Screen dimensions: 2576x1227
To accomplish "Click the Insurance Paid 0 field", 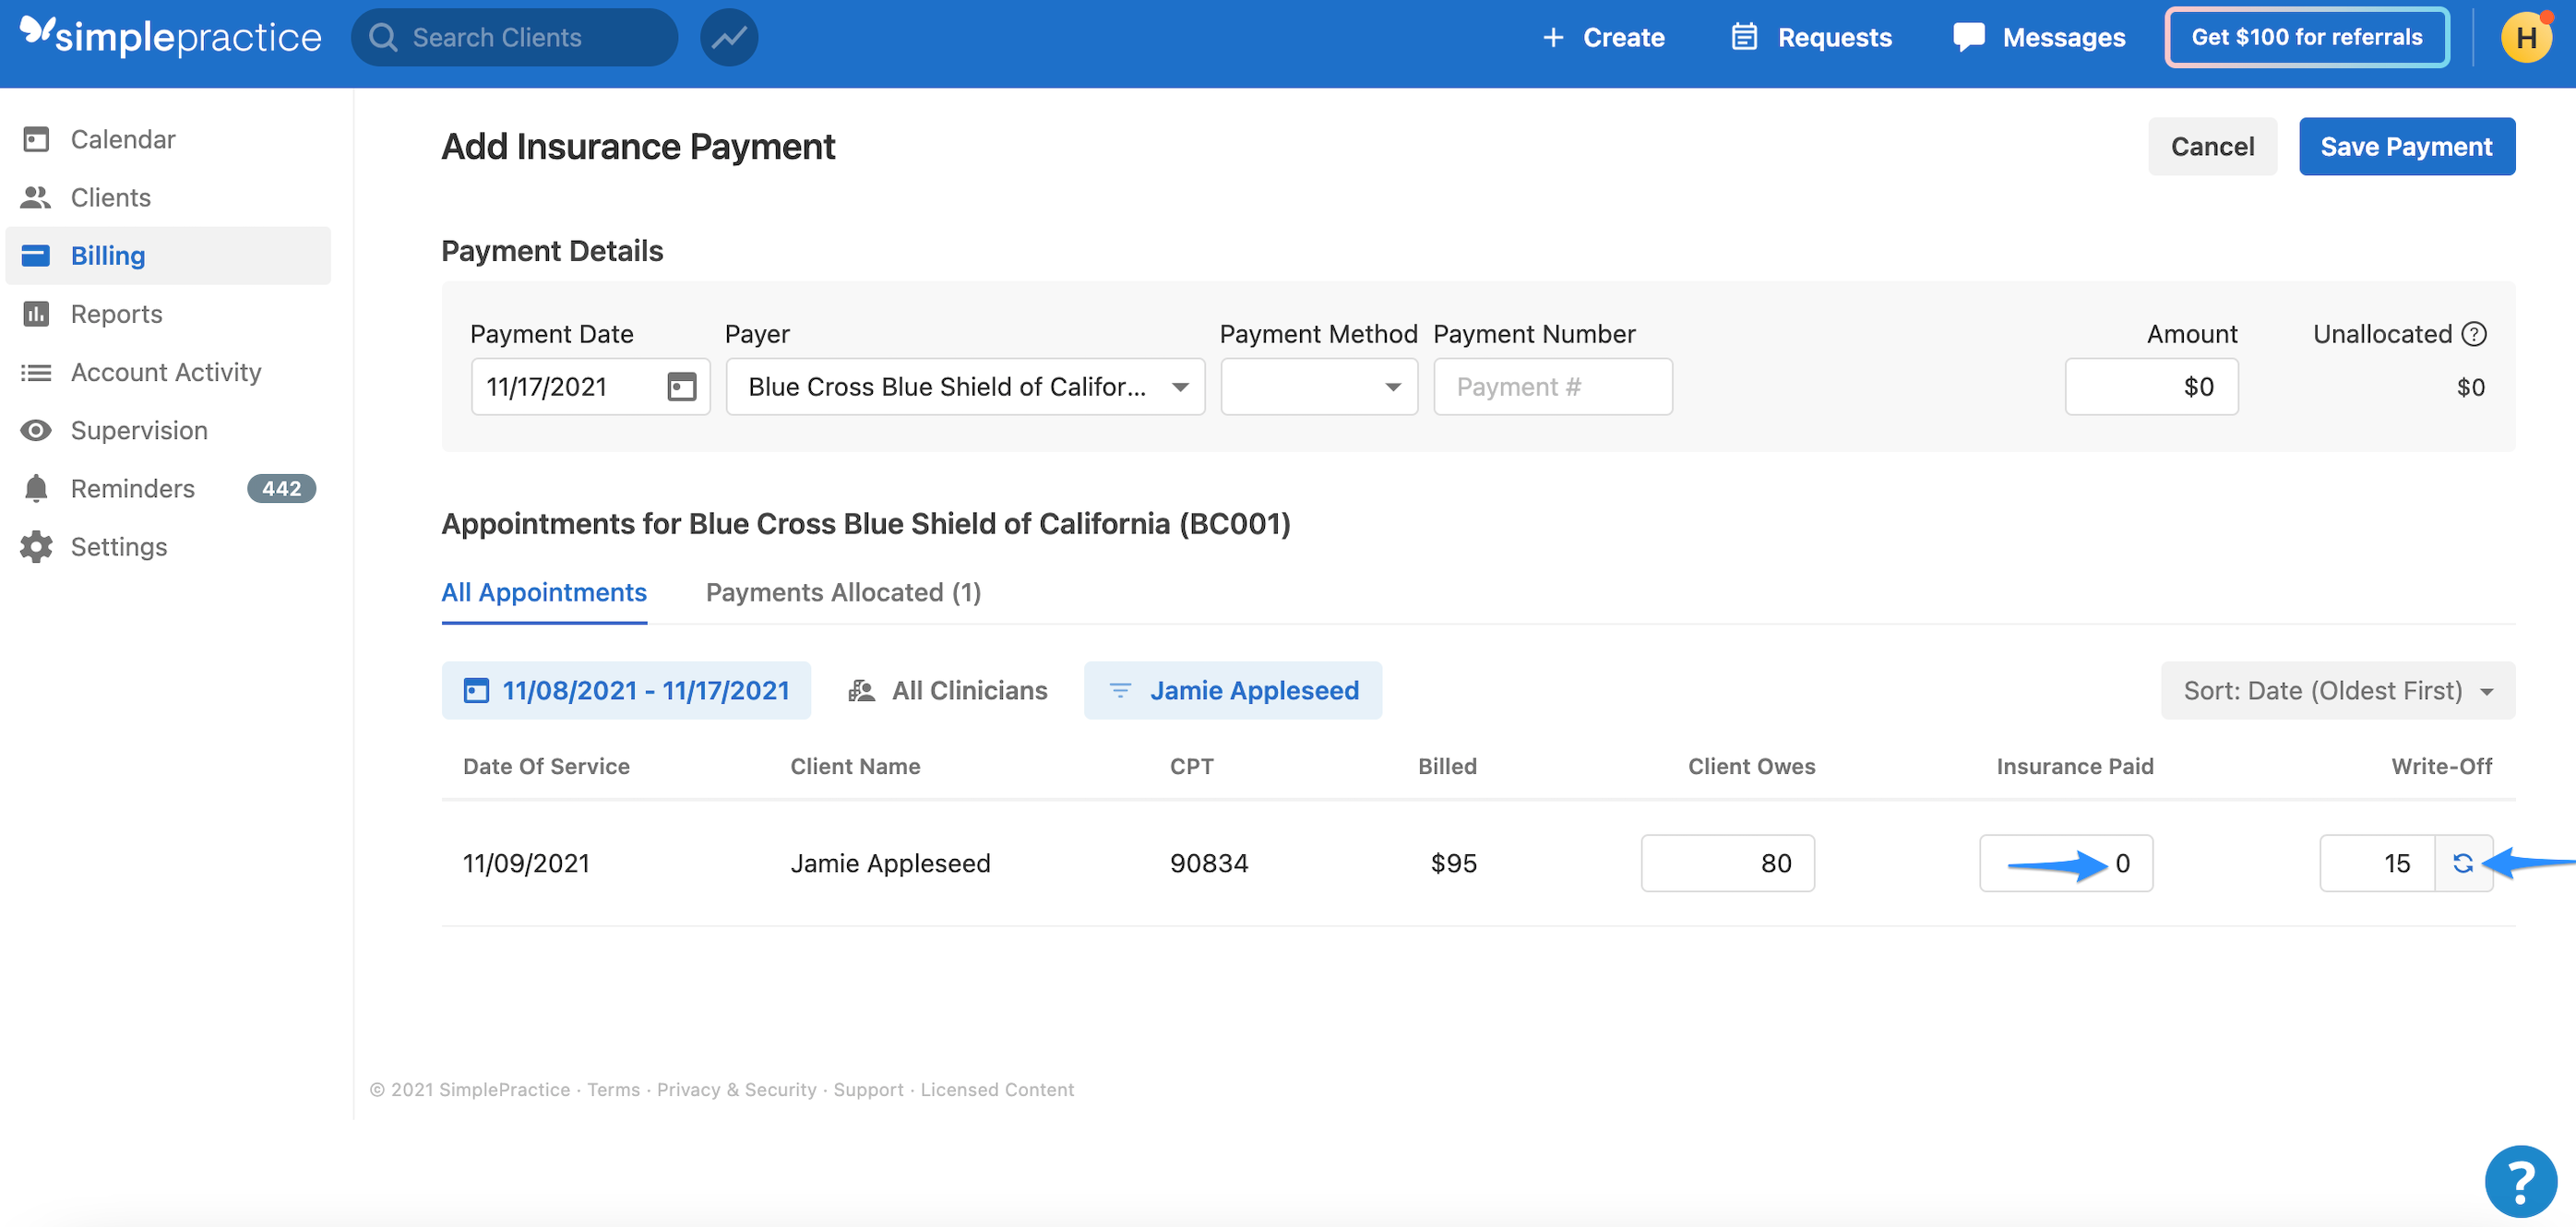I will pos(2066,863).
